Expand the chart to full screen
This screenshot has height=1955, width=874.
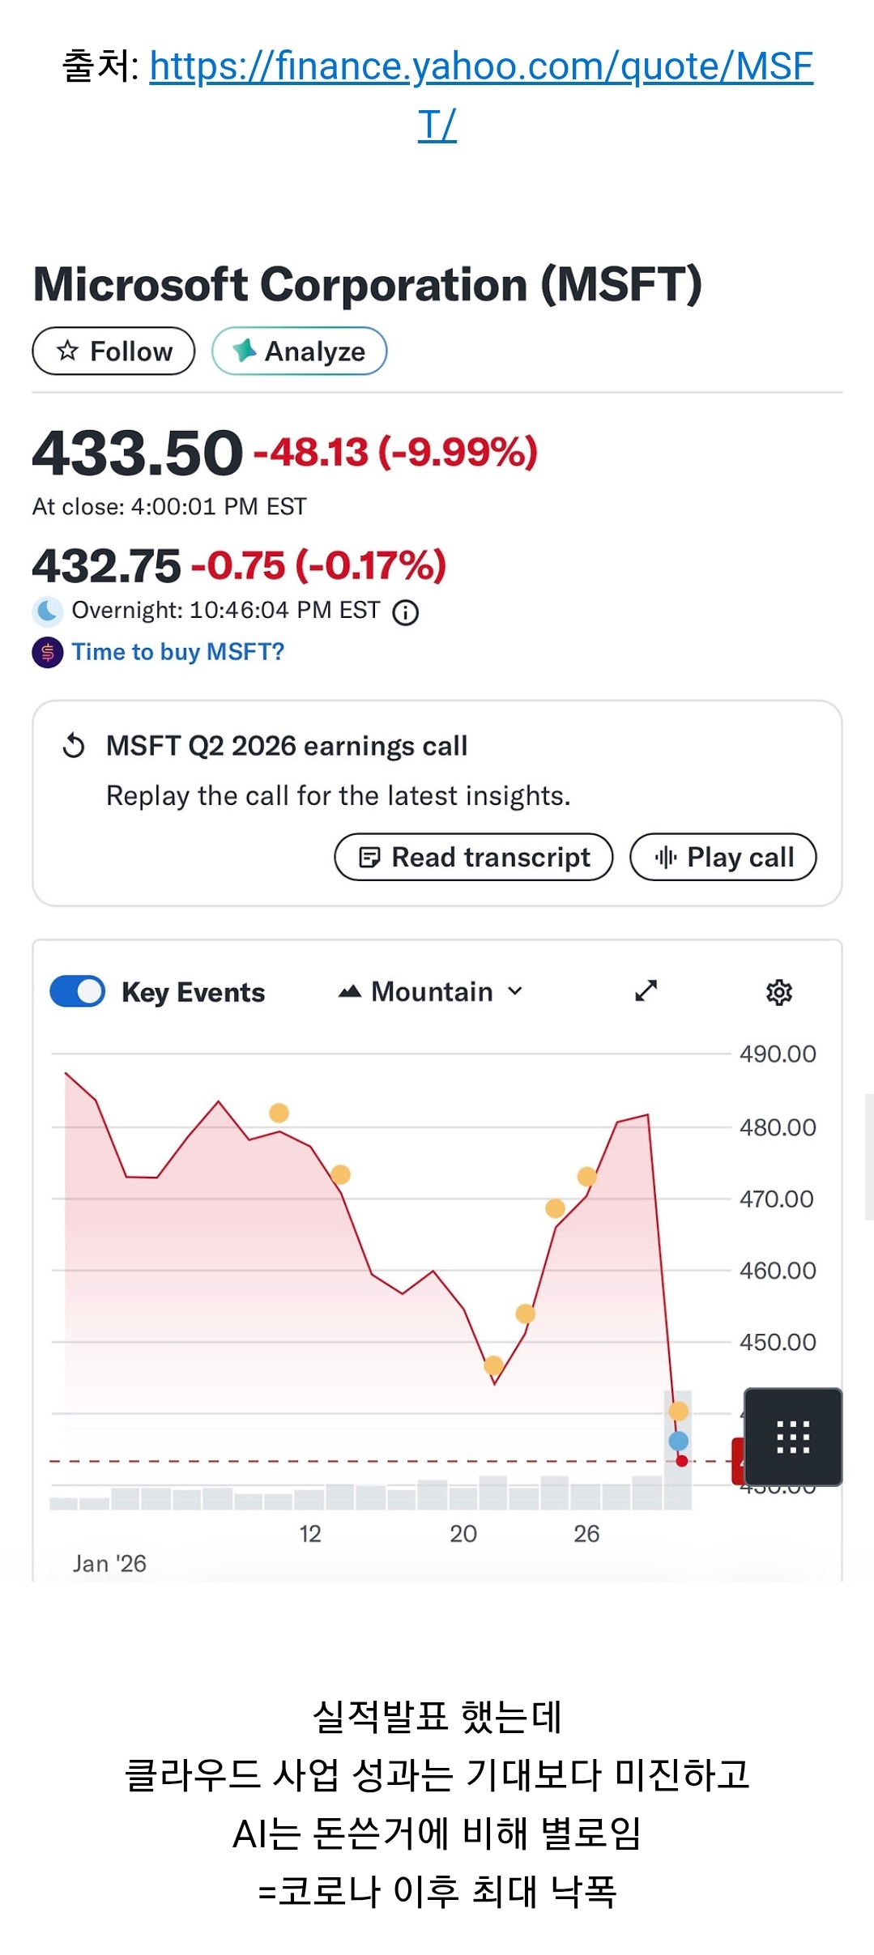pyautogui.click(x=646, y=991)
